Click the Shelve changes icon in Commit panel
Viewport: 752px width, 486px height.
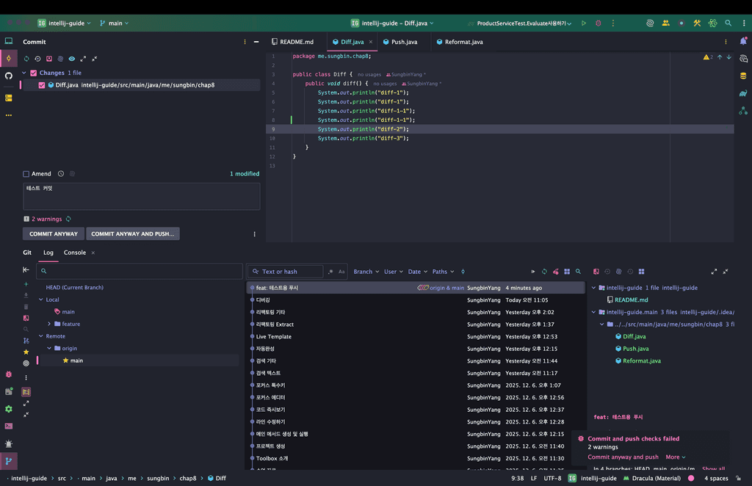click(x=49, y=59)
